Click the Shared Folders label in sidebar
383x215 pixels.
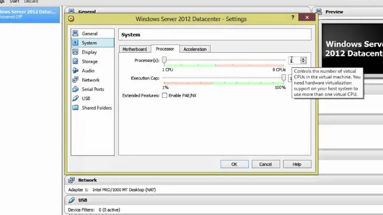coord(97,107)
